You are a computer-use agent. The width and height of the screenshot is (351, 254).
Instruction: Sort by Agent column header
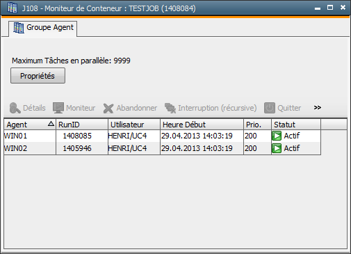click(x=30, y=125)
